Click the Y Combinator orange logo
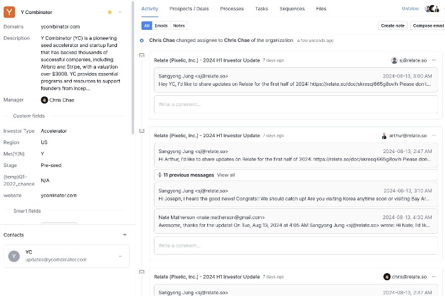 pyautogui.click(x=10, y=12)
